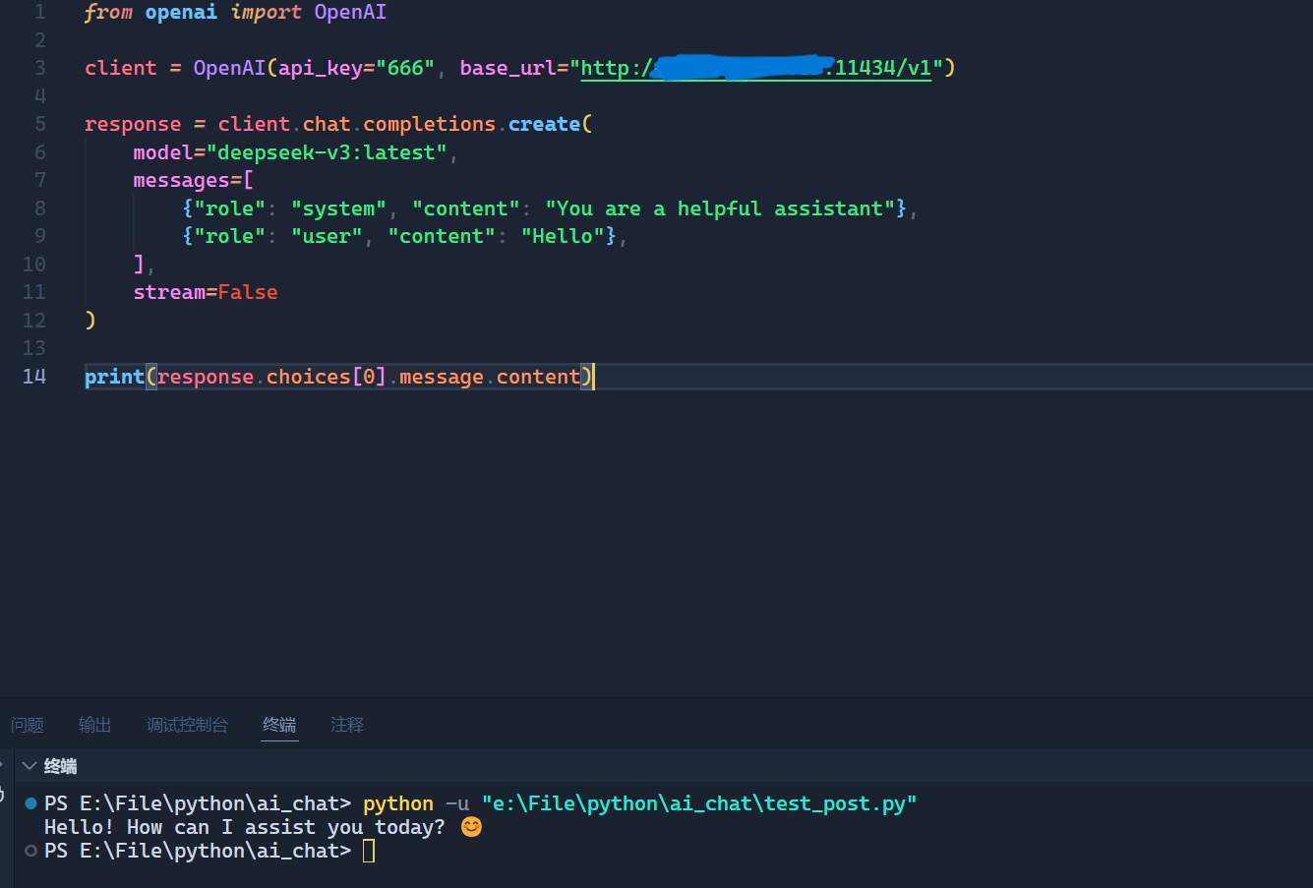Click the smiley emoji in terminal output

470,826
